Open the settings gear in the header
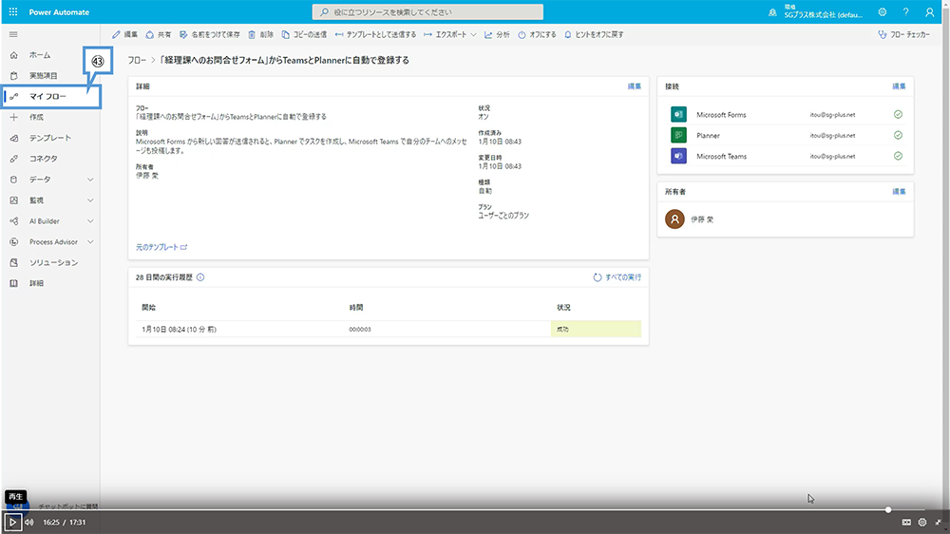Screen dimensions: 950x534 click(x=883, y=11)
